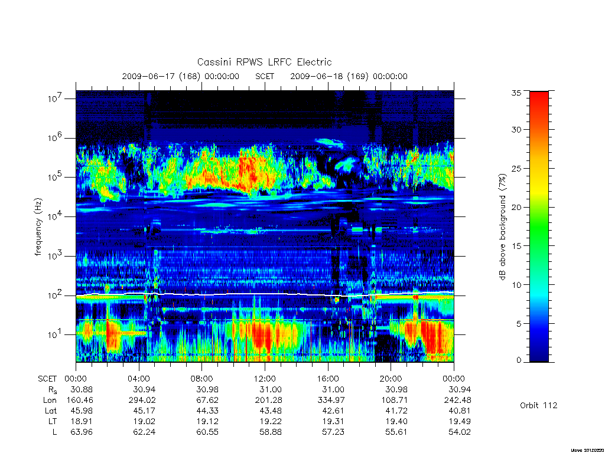This screenshot has height=453, width=605.
Task: Click the SCET time label '08:00'
Action: click(x=202, y=379)
